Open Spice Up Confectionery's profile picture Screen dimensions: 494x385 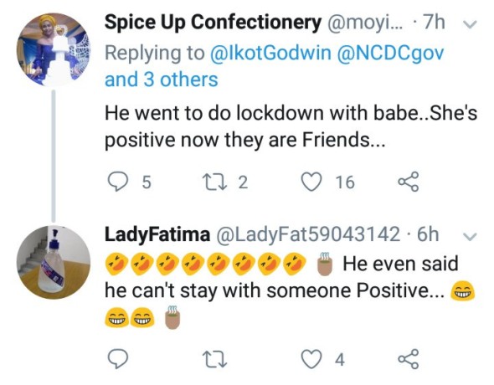pos(54,49)
